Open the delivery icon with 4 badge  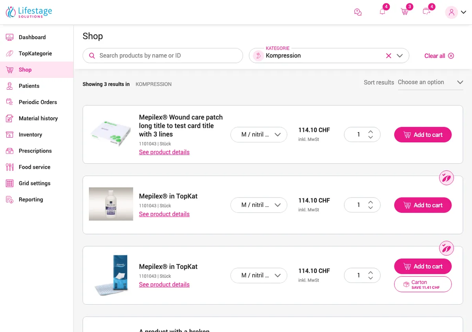pyautogui.click(x=426, y=12)
